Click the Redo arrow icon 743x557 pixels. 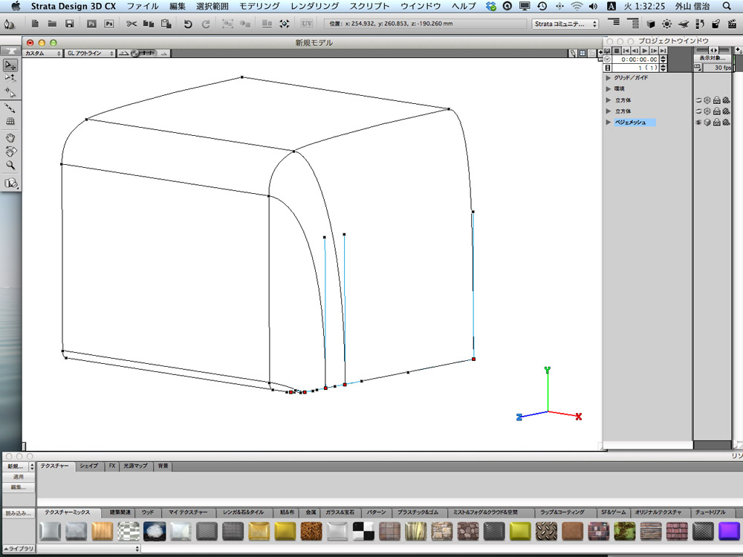pyautogui.click(x=206, y=24)
